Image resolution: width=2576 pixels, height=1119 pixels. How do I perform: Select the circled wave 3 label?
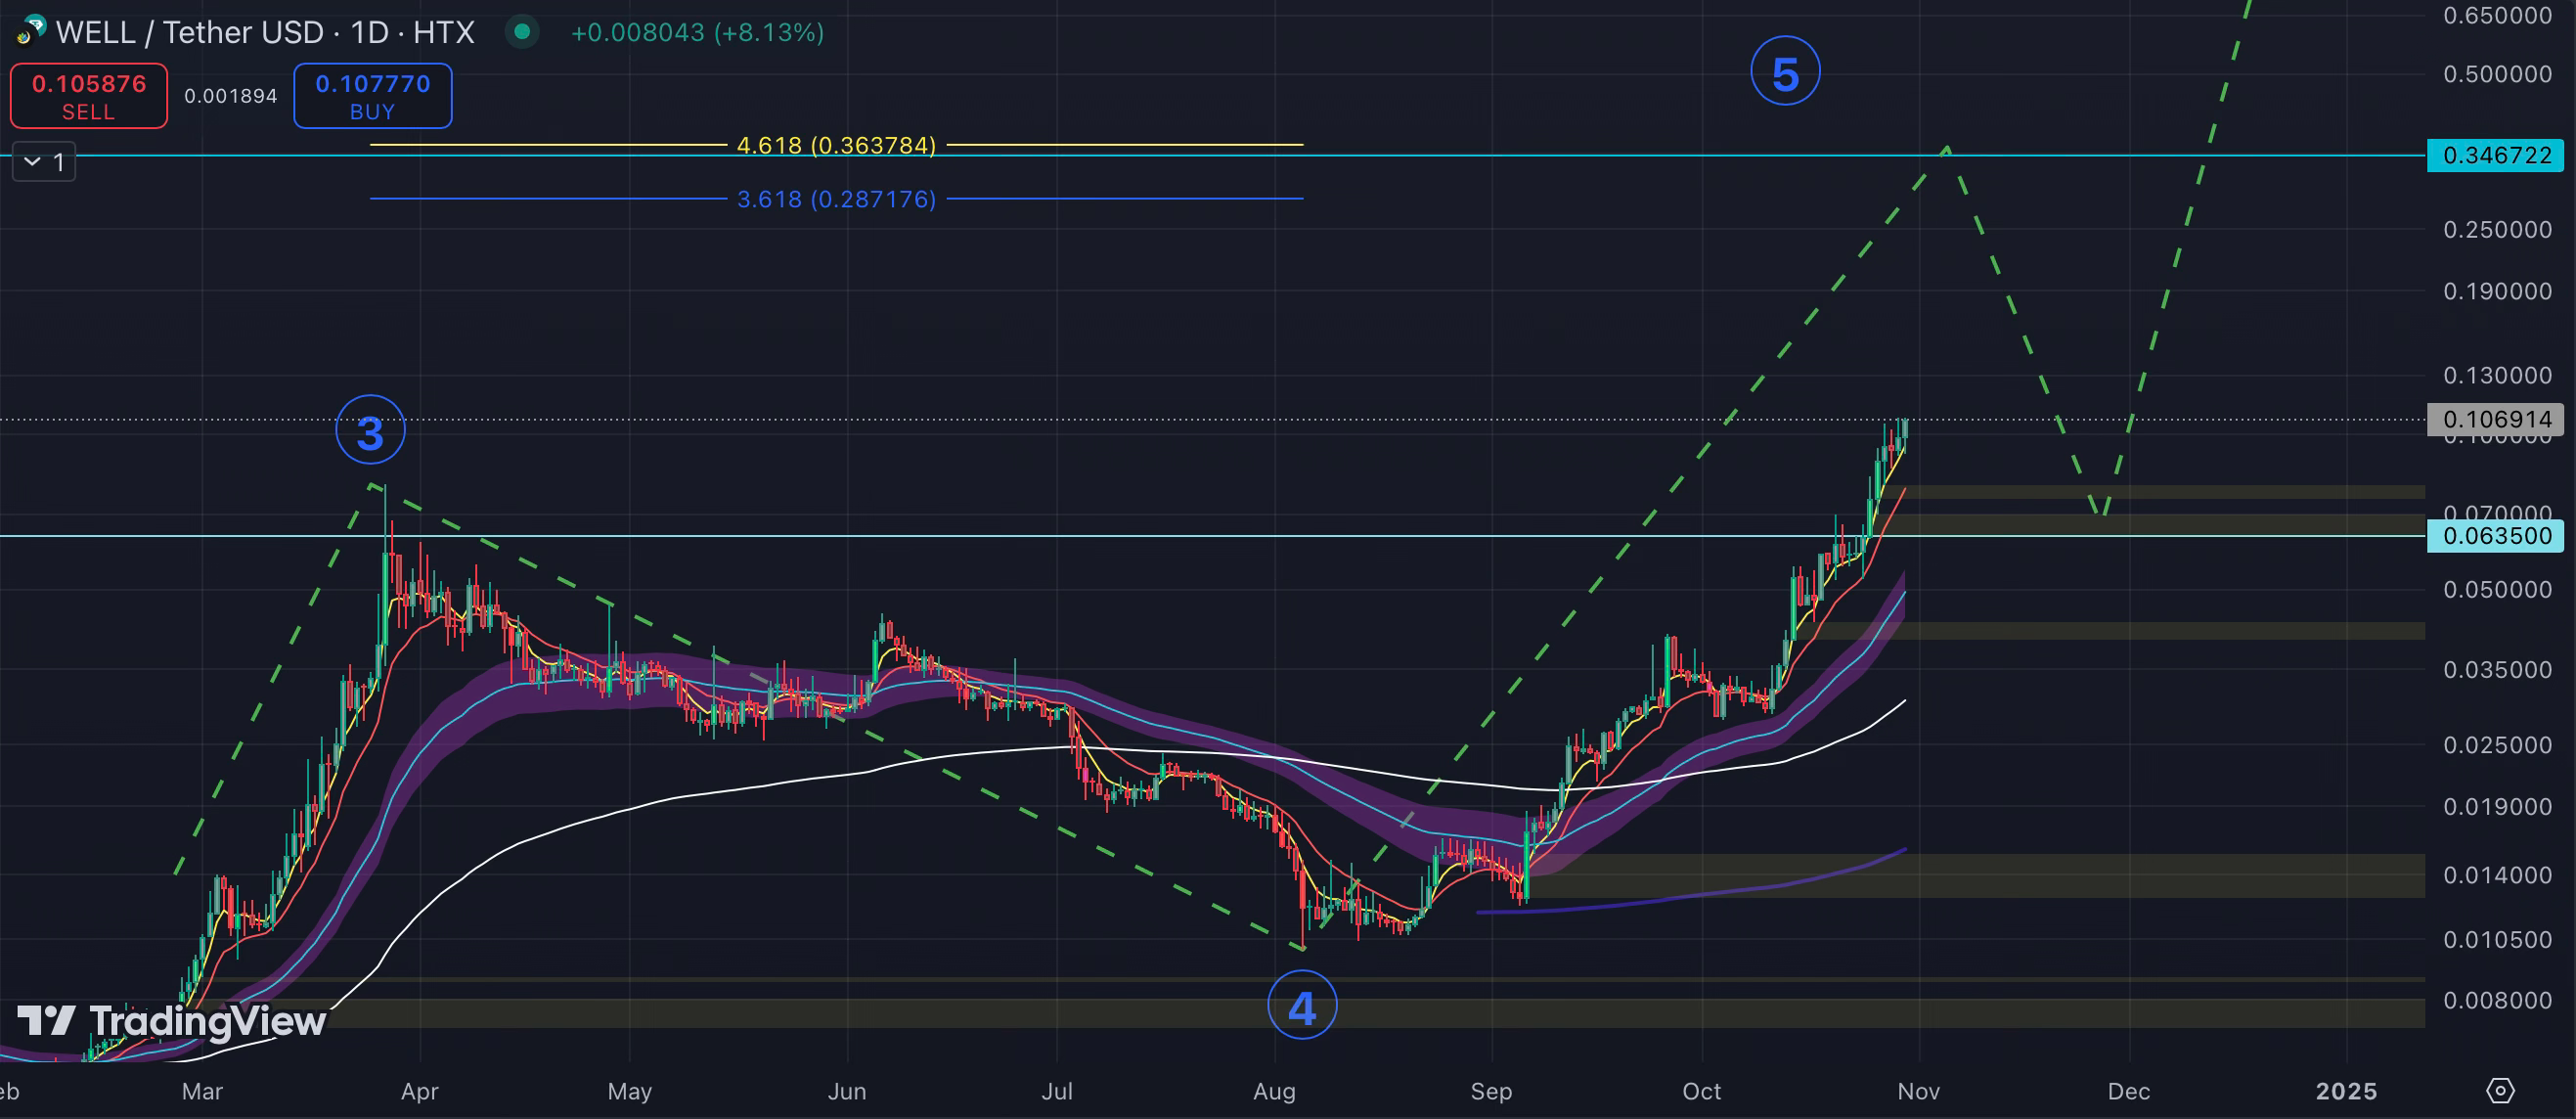(x=370, y=431)
